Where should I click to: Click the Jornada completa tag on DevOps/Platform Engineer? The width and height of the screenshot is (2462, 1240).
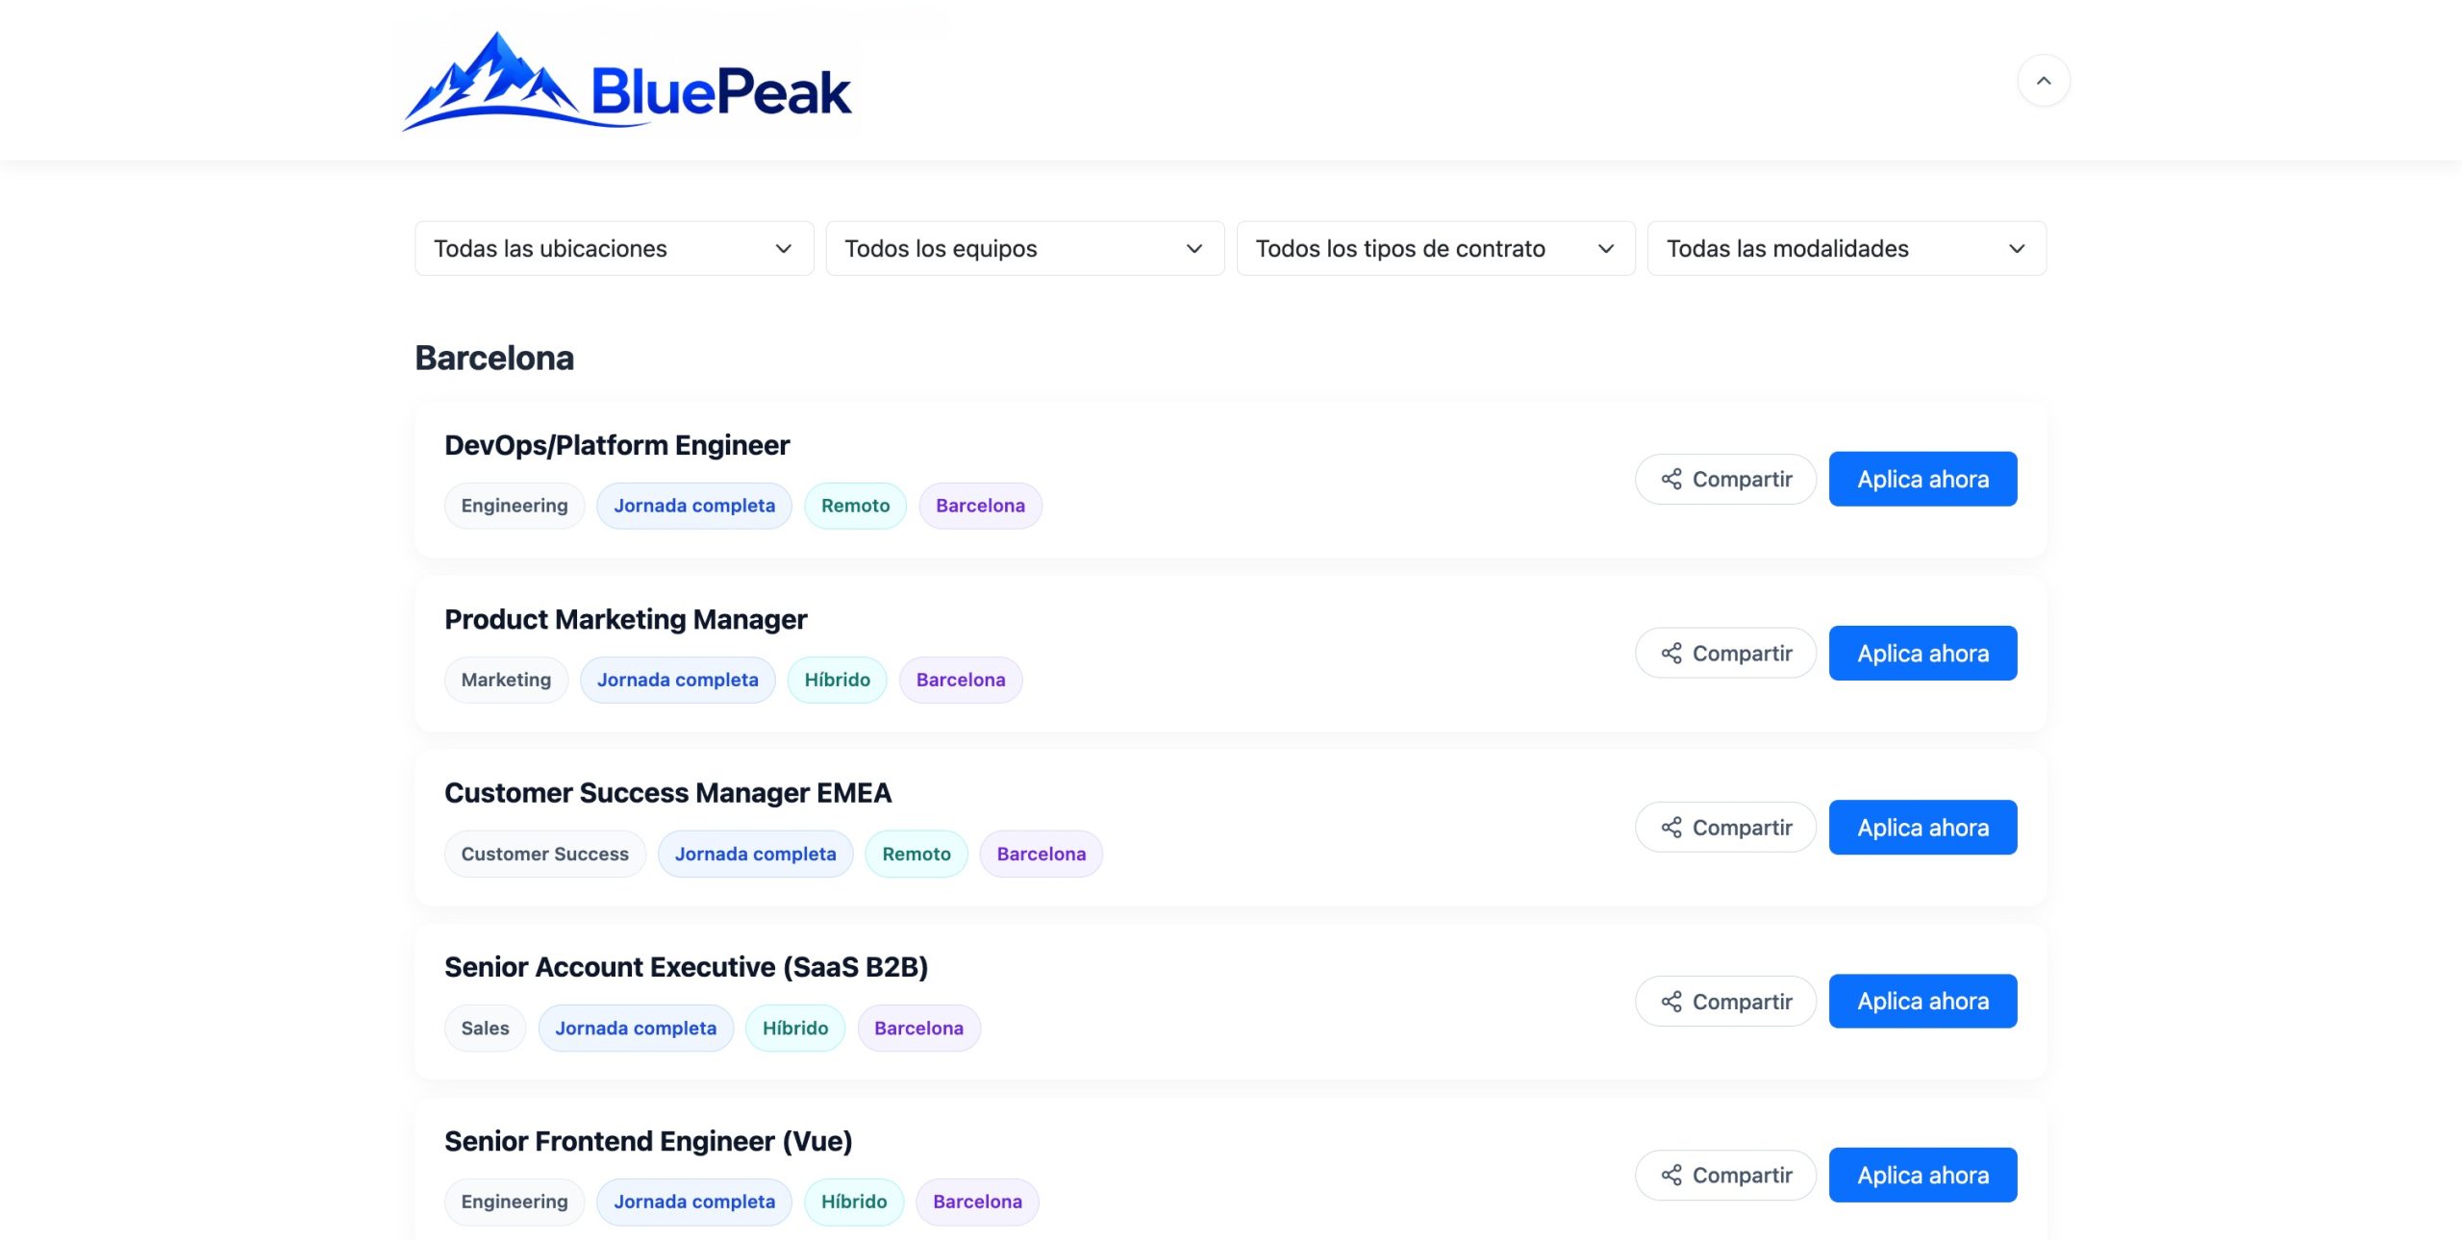click(x=694, y=506)
